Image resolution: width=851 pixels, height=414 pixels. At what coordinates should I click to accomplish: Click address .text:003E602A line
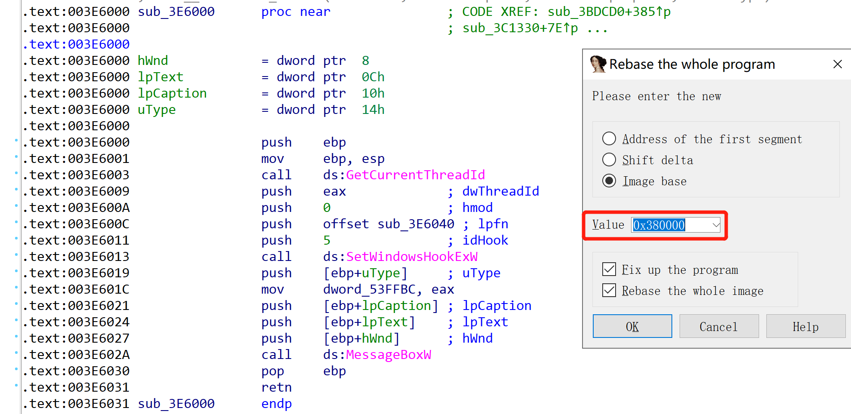[76, 355]
